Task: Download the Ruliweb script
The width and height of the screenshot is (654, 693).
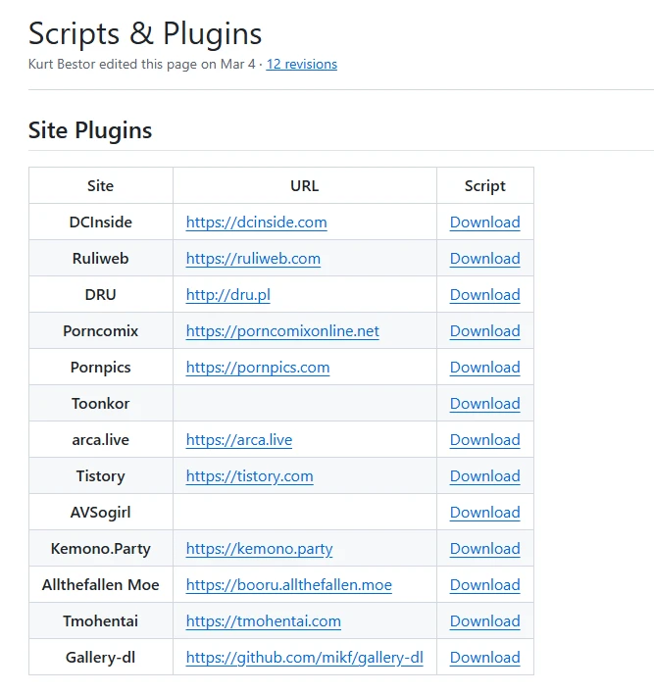Action: (484, 259)
